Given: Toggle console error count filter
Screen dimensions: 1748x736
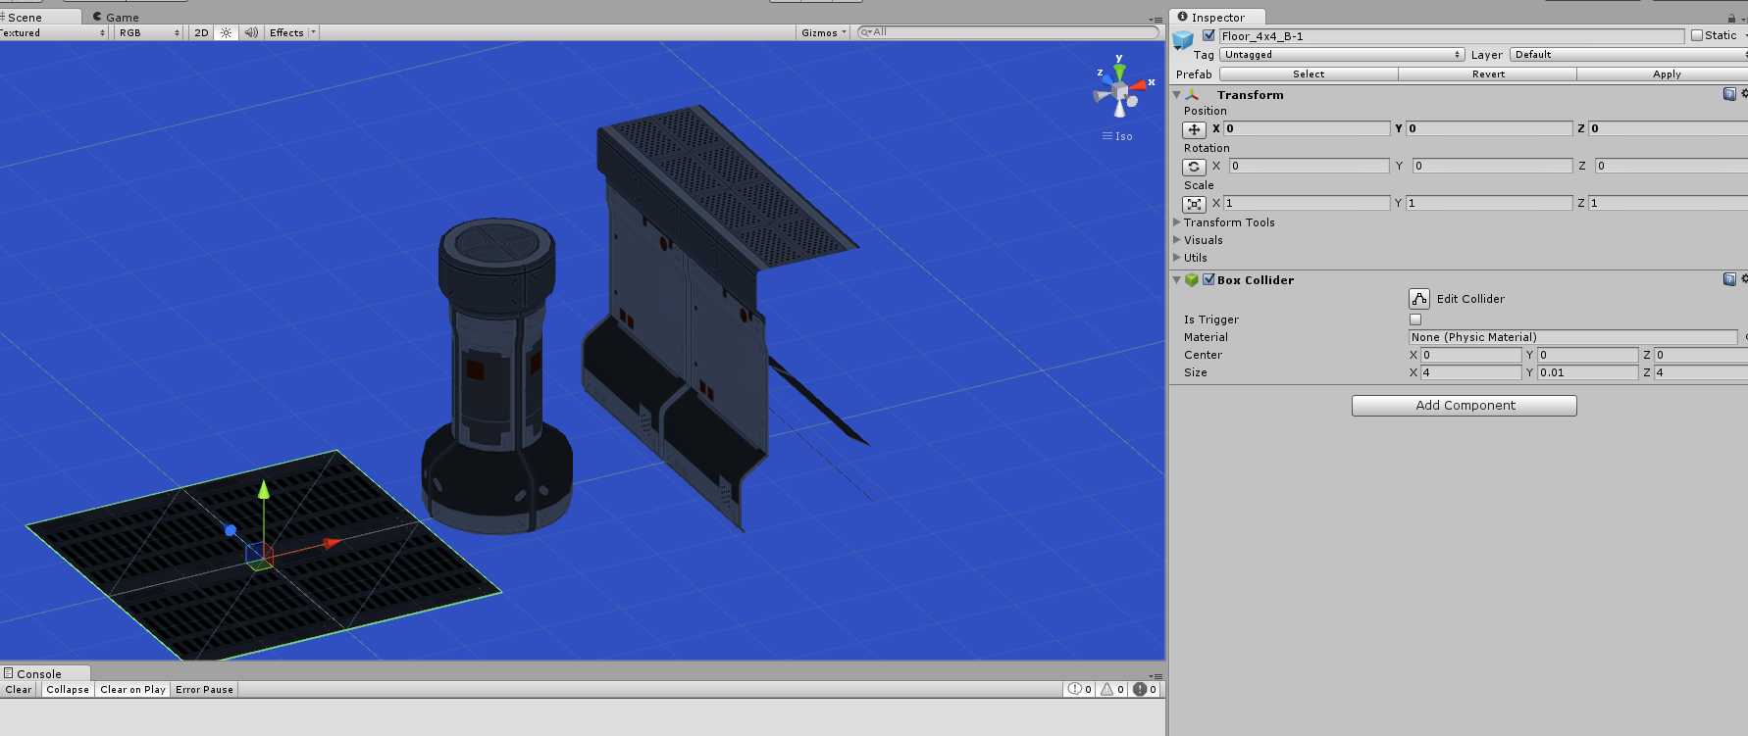Looking at the screenshot, I should coord(1146,689).
